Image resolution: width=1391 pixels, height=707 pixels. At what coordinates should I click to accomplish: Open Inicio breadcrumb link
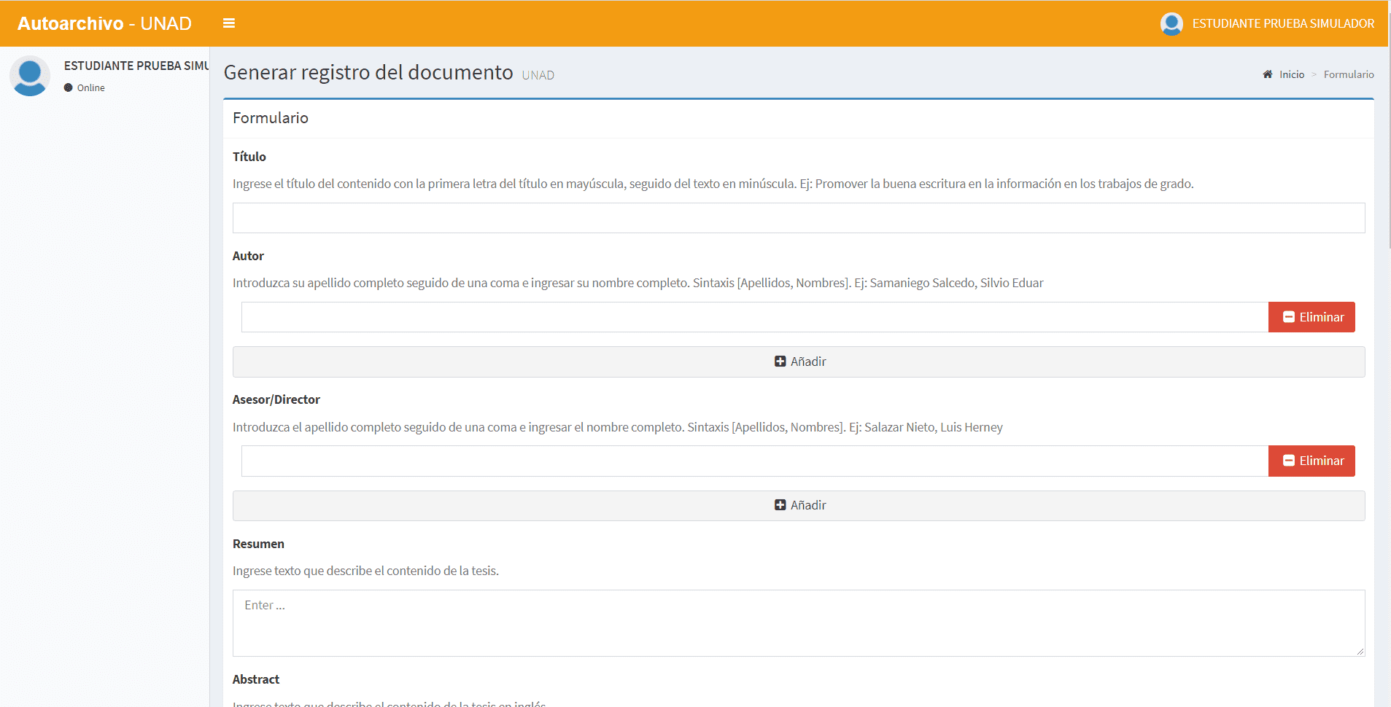click(x=1291, y=74)
